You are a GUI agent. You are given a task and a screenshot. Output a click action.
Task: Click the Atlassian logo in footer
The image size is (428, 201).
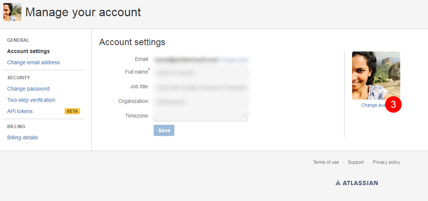pyautogui.click(x=356, y=183)
